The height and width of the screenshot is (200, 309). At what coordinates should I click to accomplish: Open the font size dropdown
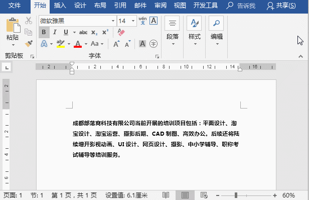click(133, 21)
